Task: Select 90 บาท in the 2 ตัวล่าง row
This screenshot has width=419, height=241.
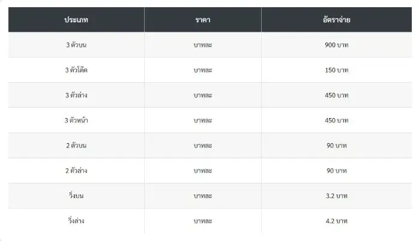Action: point(336,171)
